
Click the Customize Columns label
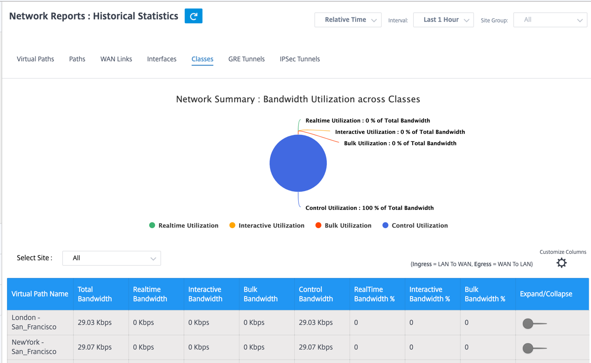pos(563,252)
